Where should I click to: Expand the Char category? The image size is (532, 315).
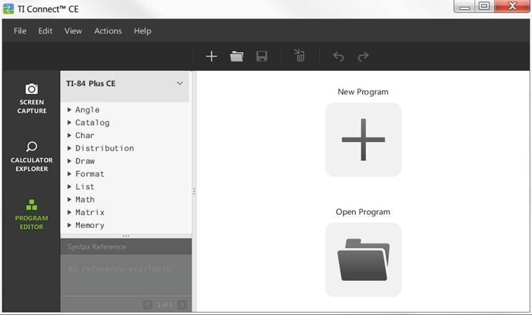point(69,135)
